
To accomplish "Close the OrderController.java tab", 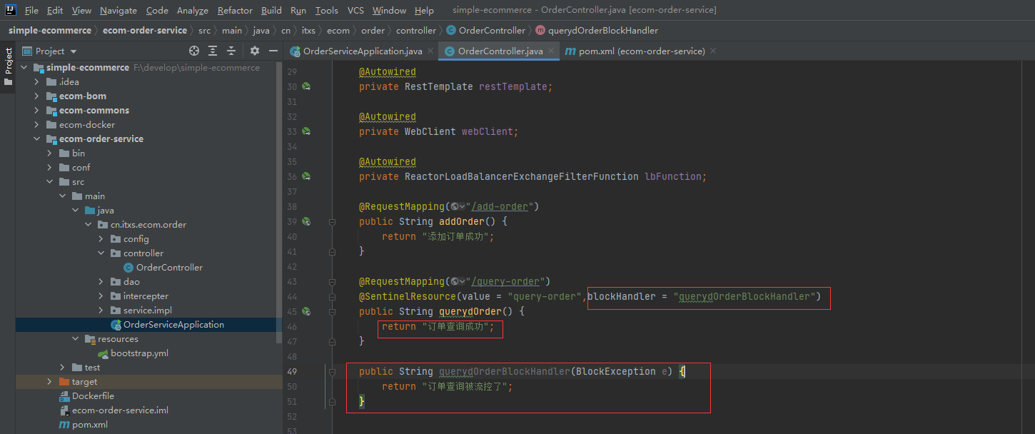I will click(x=552, y=51).
